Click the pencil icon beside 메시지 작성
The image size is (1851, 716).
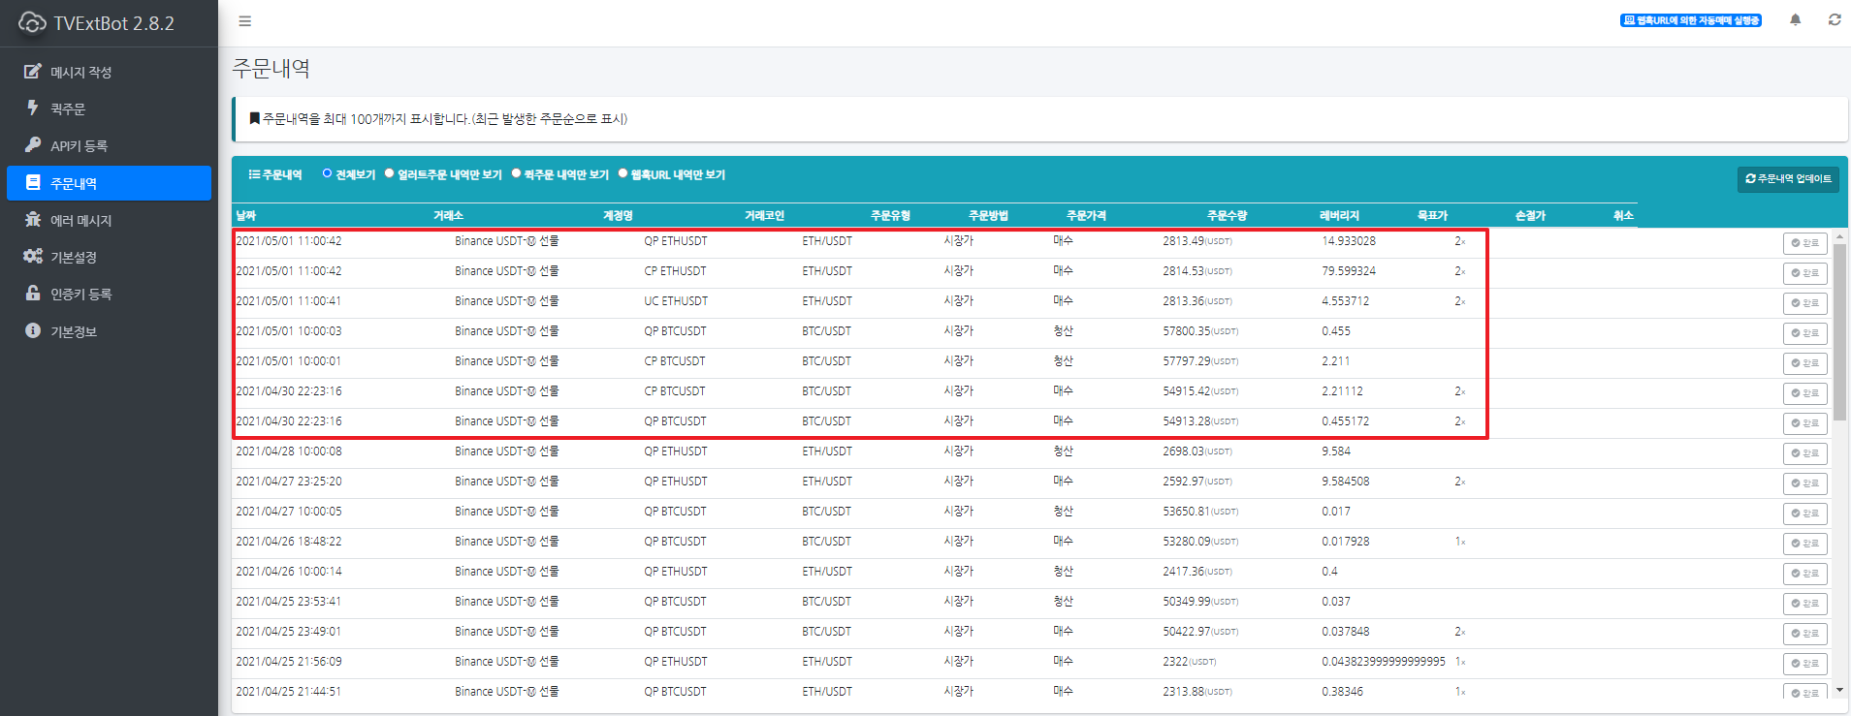33,72
